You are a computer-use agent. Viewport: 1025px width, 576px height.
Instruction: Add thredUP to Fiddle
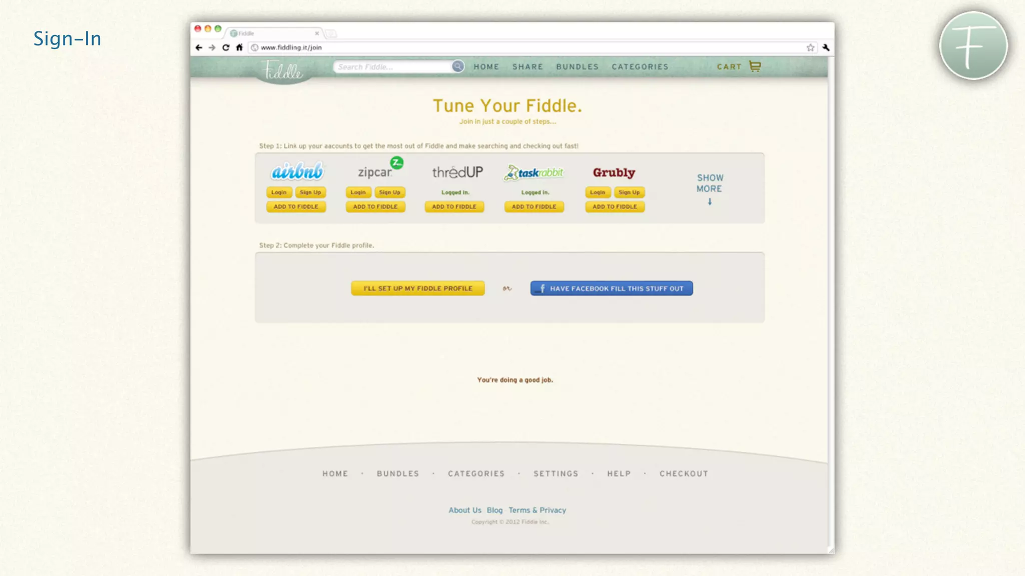pos(454,206)
